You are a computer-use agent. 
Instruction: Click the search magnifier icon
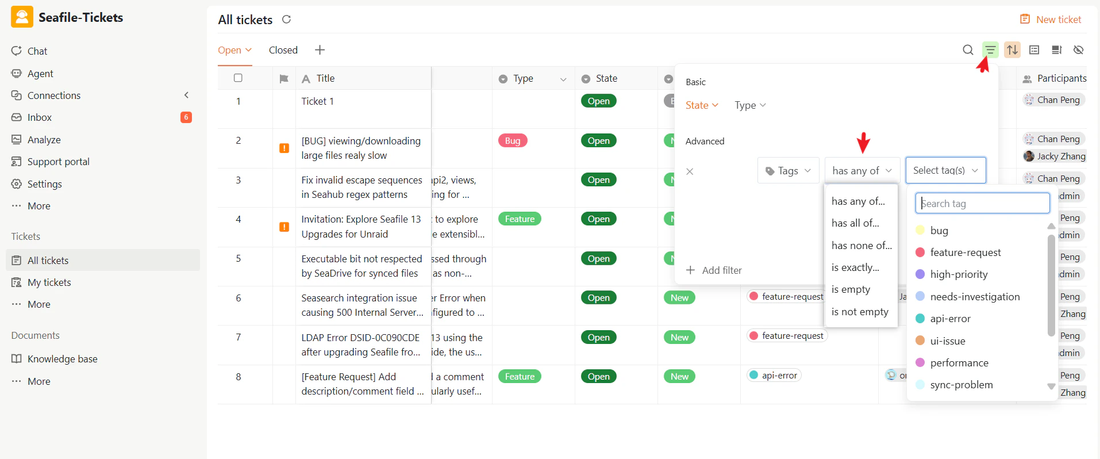(x=968, y=50)
